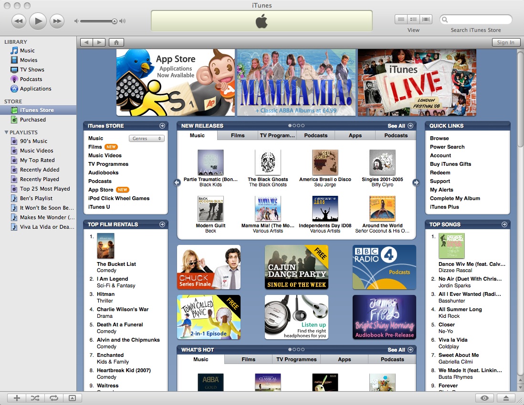This screenshot has height=405, width=524.
Task: Go forward in store navigation
Action: pos(99,42)
